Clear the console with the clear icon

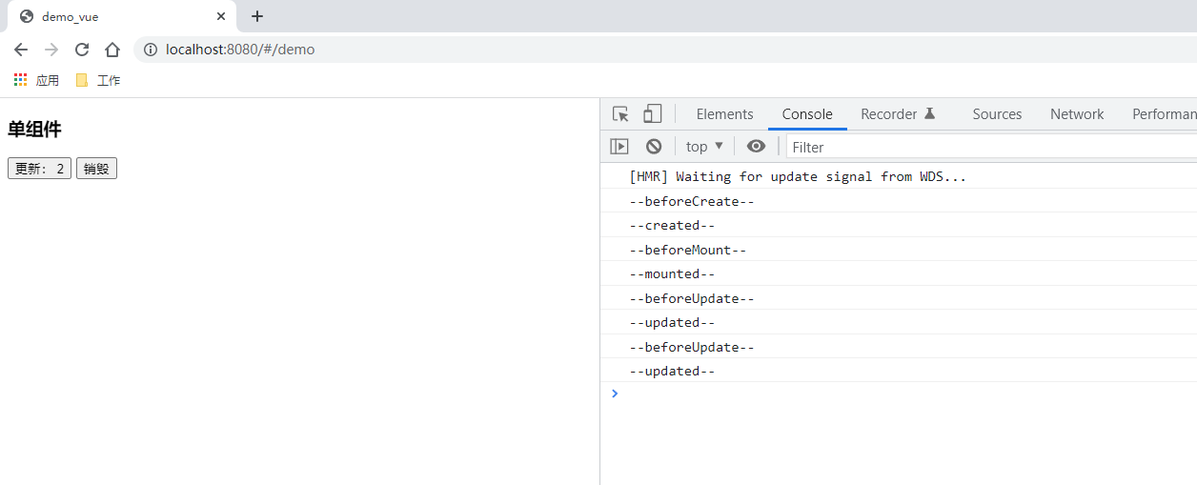[654, 147]
